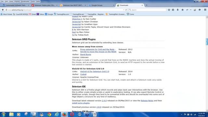Open Servlet to move the mouse link
Screen dimensions: 208x117
pyautogui.click(x=98, y=52)
